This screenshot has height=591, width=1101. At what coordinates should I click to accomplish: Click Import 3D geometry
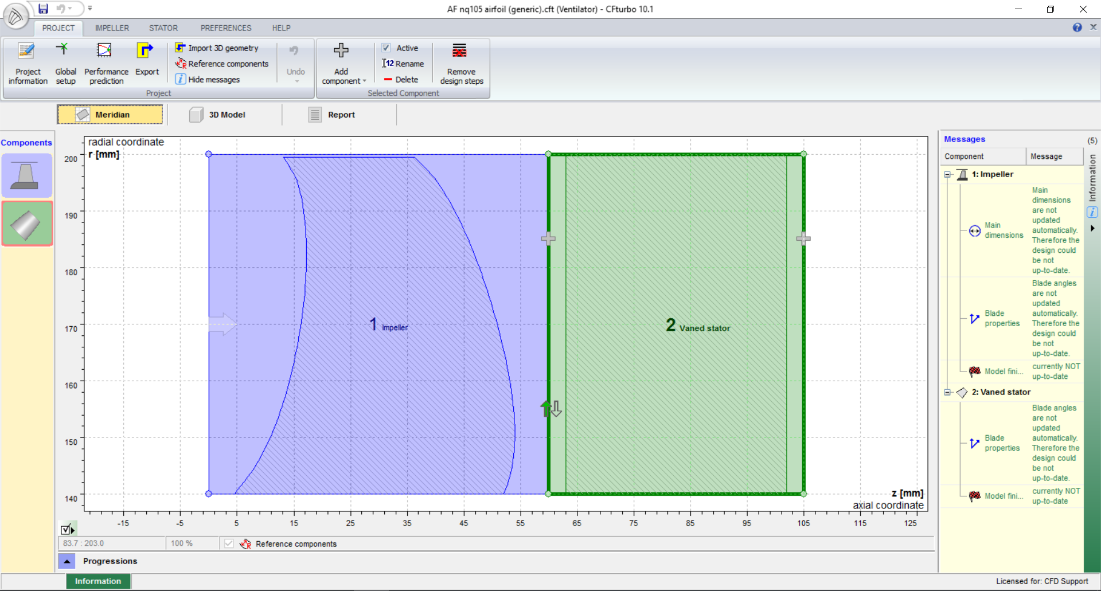222,48
